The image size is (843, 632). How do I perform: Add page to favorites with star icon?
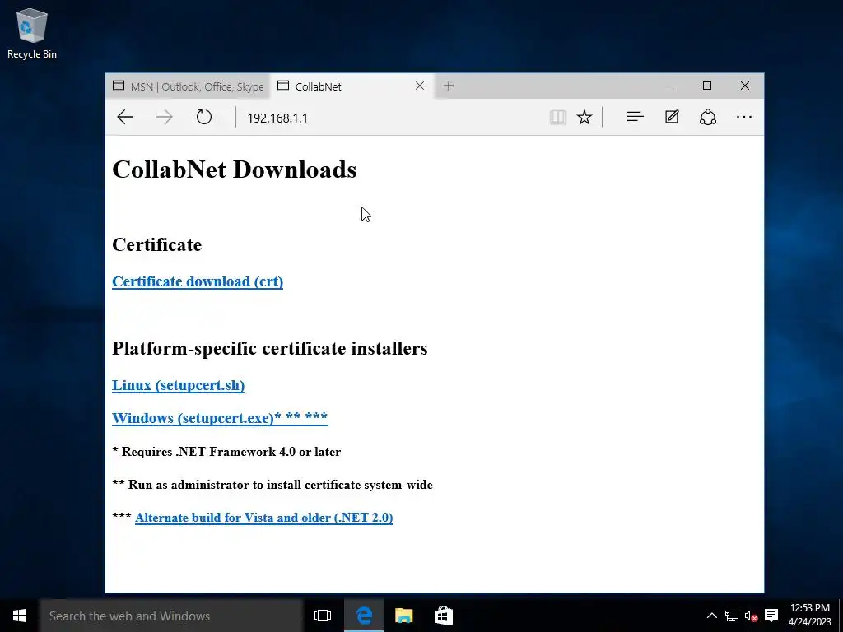coord(585,117)
